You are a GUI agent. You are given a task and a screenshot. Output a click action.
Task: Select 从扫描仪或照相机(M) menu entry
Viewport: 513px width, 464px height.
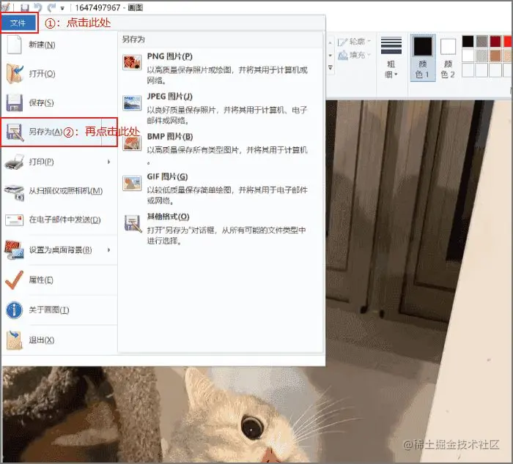coord(59,191)
